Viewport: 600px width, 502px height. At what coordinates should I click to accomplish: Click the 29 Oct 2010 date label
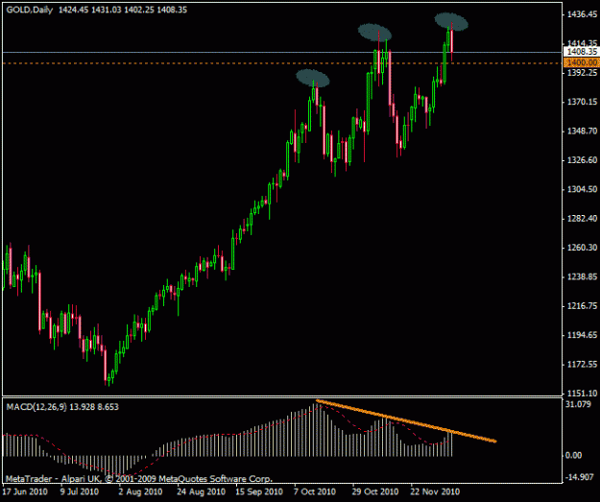tap(375, 491)
